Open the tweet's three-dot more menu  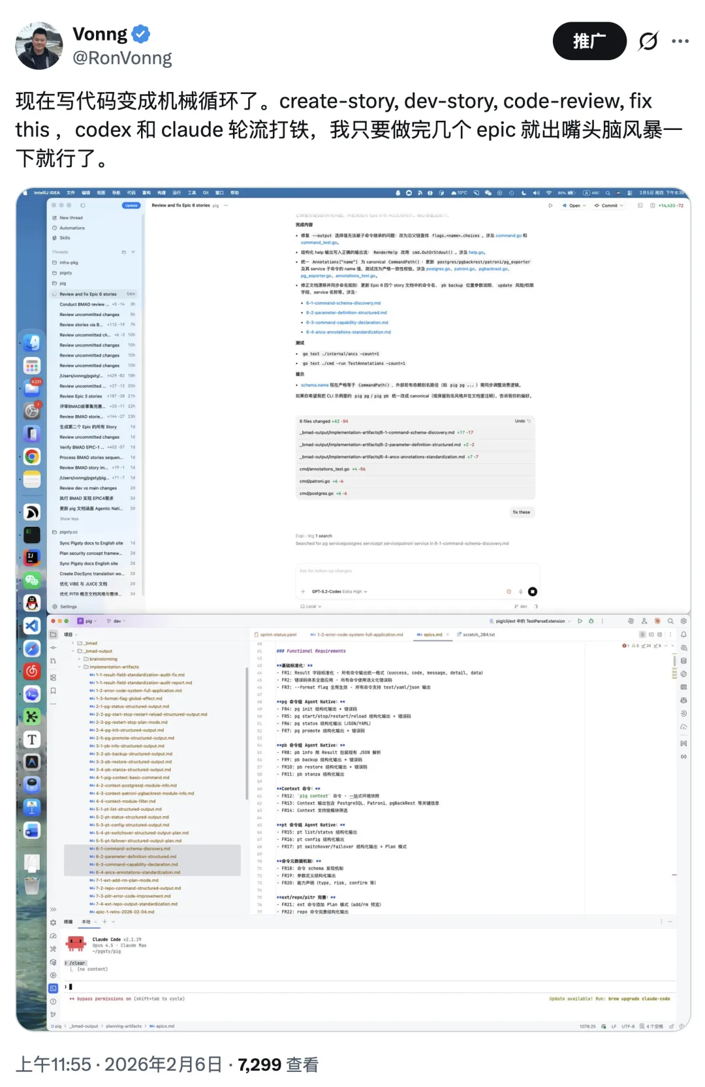coord(680,41)
